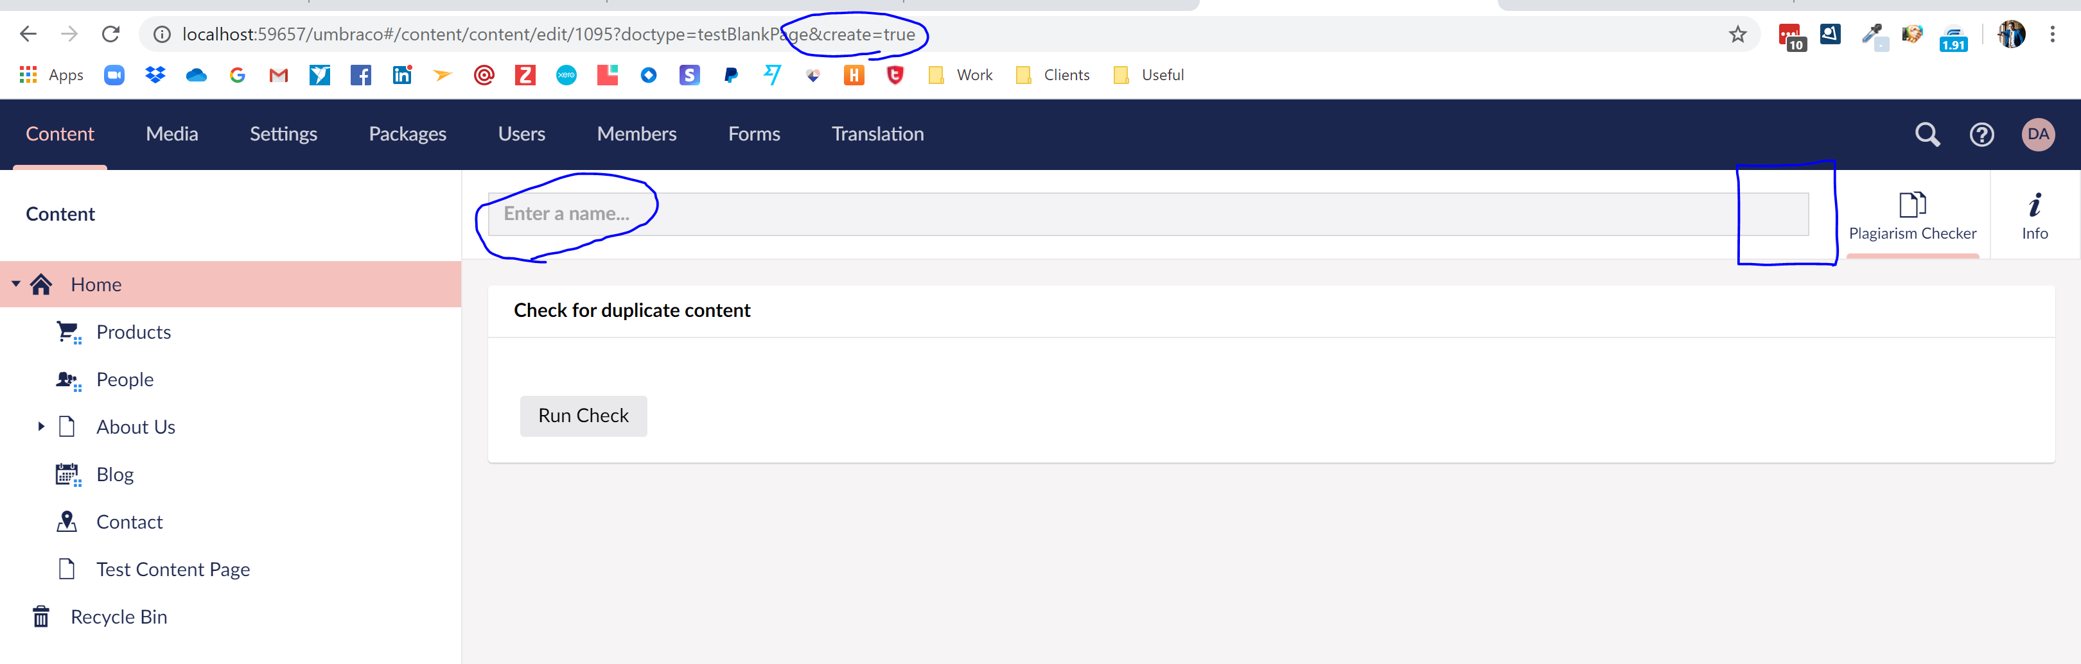Click the Contact map pin icon
Viewport: 2081px width, 664px height.
point(67,522)
